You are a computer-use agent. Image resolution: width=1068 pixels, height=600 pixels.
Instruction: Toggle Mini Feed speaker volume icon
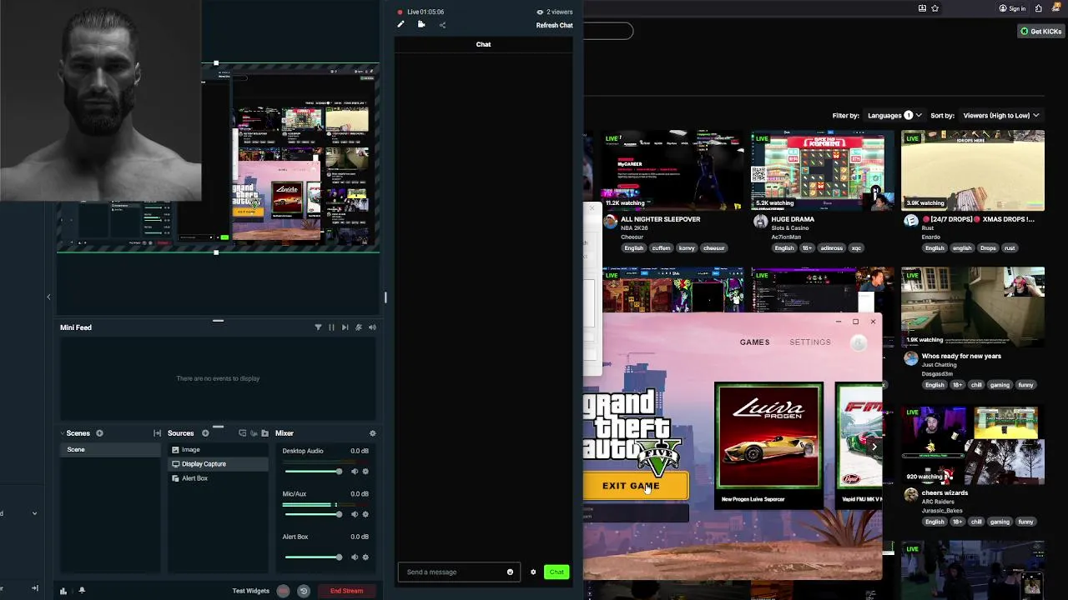coord(372,327)
